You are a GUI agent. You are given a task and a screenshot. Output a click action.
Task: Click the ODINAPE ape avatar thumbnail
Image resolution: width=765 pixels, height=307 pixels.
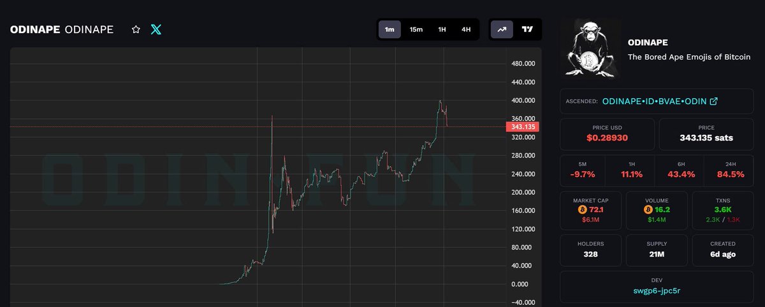(x=590, y=49)
